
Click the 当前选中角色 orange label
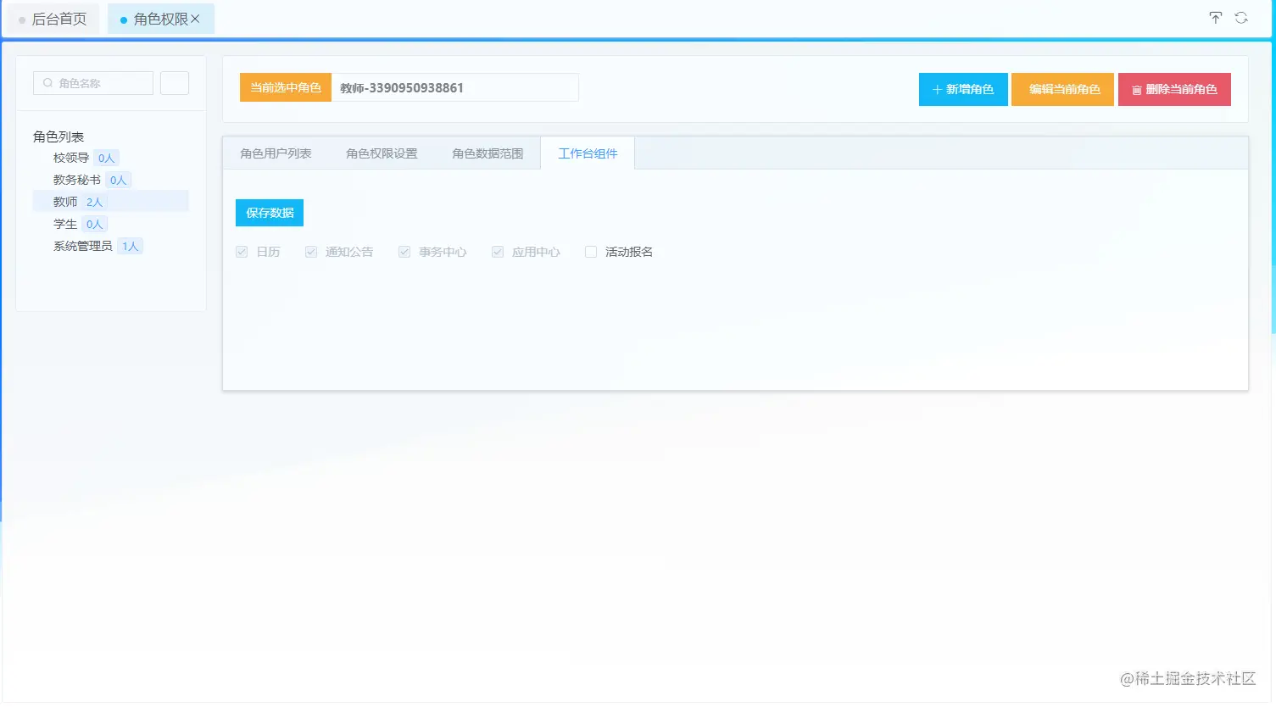286,87
